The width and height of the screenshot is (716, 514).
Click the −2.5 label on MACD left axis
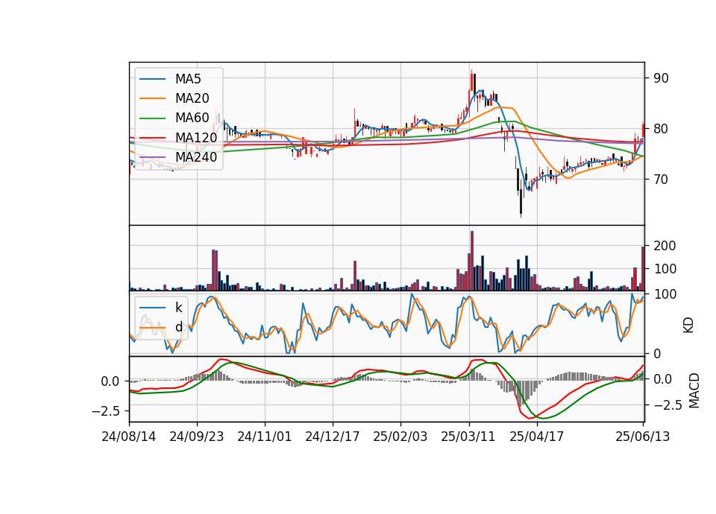click(x=106, y=411)
